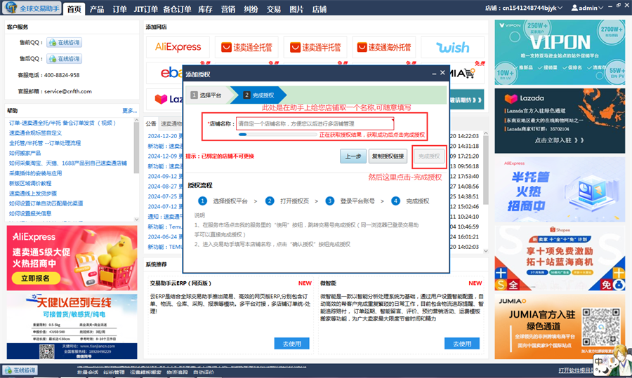Viewport: 632px width, 378px height.
Task: Click the announcements list scrollbar
Action: tap(486, 191)
